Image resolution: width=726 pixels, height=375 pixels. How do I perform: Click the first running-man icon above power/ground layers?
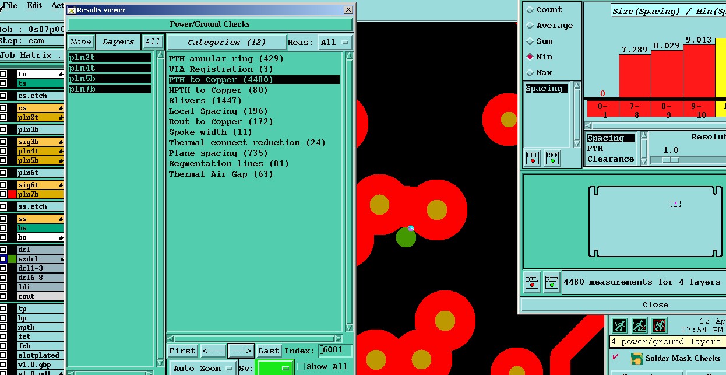click(619, 325)
